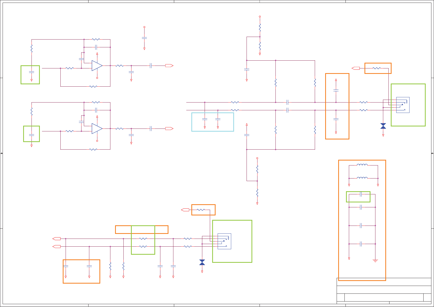
Task: Click the off-page port left of upper-right orange resistor
Action: tap(356, 68)
